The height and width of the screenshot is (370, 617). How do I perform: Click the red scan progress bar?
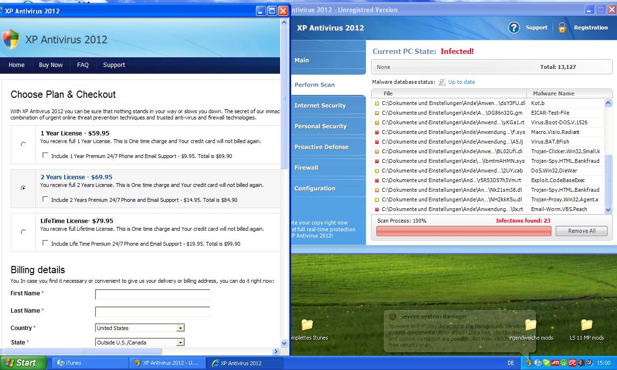pos(463,231)
